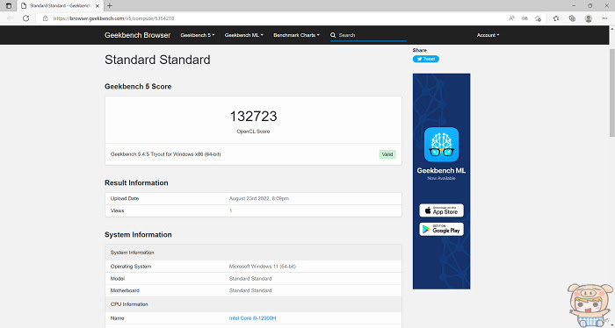Click the browser refresh icon
Screen dimensions: 615x328
click(25, 18)
